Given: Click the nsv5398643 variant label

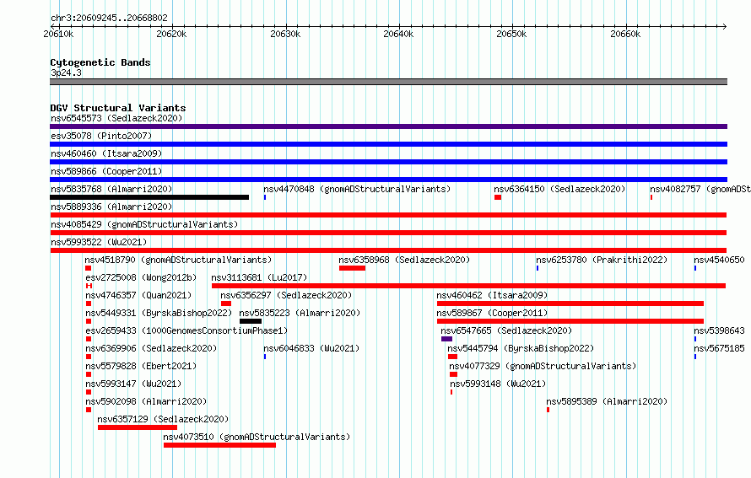Looking at the screenshot, I should point(720,330).
